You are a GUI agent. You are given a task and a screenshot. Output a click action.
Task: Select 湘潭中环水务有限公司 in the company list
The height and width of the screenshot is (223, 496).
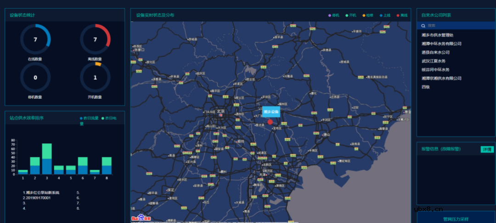tap(441, 44)
